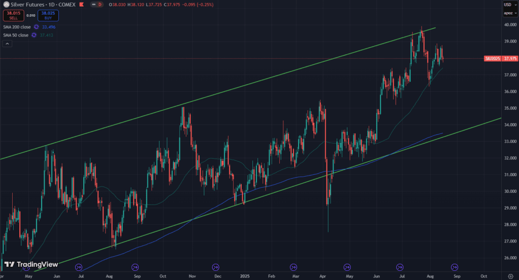This screenshot has width=519, height=280.
Task: Open the contract roll marker below March 2025
Action: click(293, 267)
